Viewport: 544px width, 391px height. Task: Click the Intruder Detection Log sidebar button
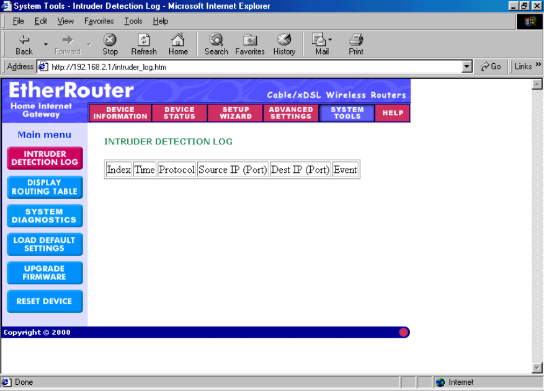tap(45, 158)
